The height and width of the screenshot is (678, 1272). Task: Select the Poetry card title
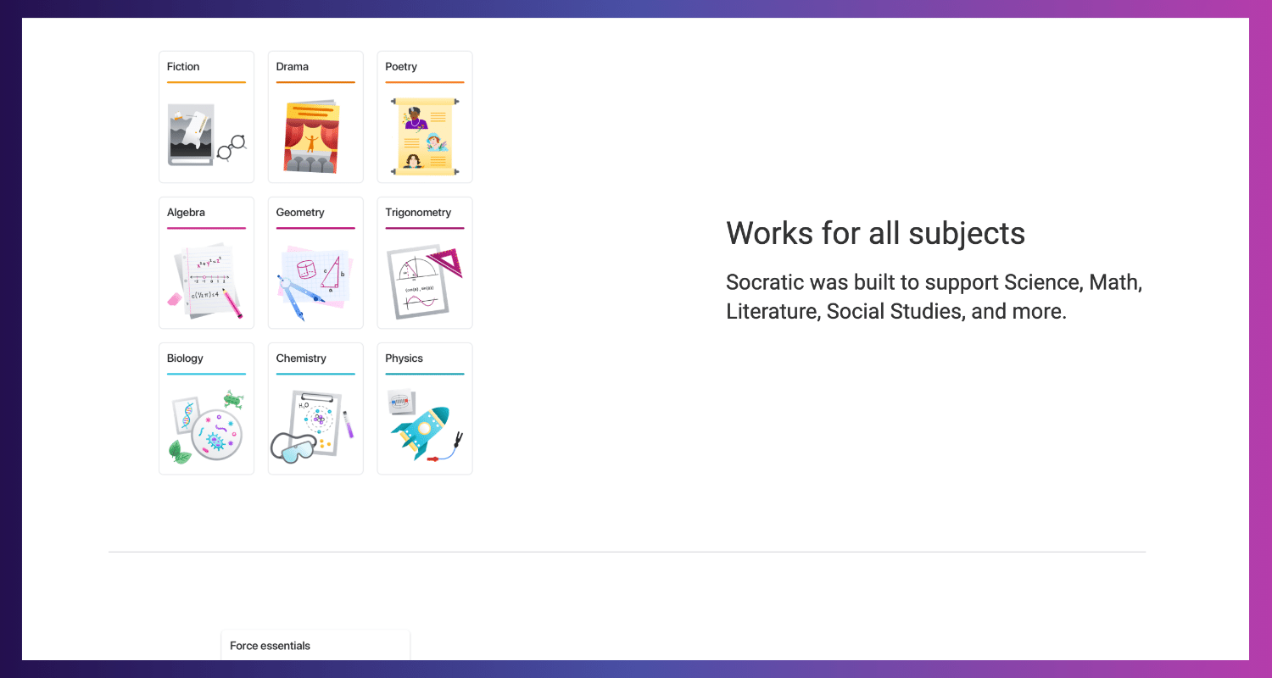coord(401,67)
